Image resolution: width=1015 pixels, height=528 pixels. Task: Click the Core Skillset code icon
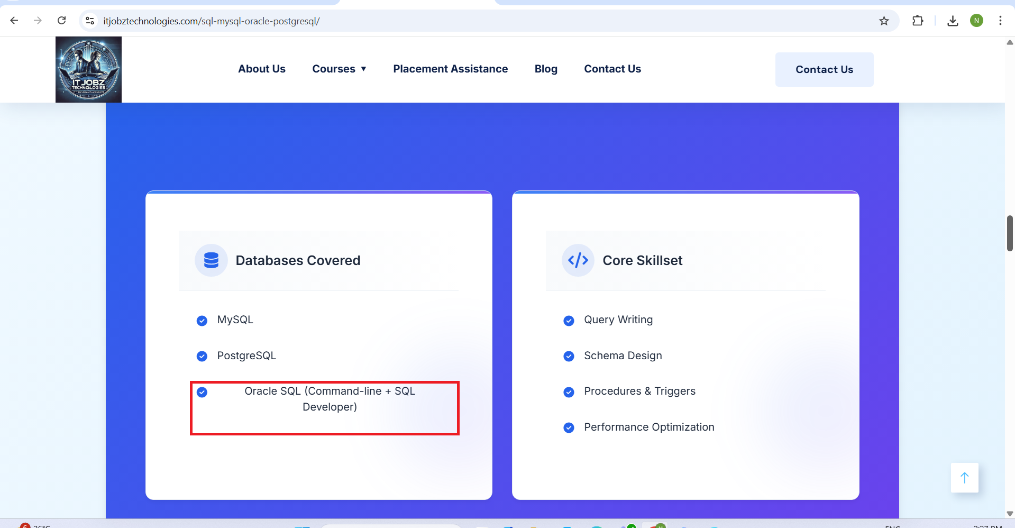578,260
